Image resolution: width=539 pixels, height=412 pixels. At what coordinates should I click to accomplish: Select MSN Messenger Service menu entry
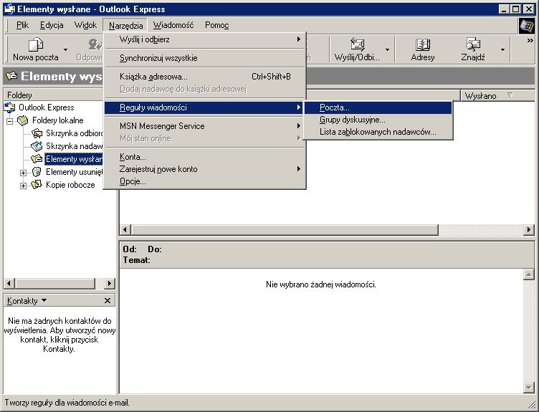click(204, 126)
